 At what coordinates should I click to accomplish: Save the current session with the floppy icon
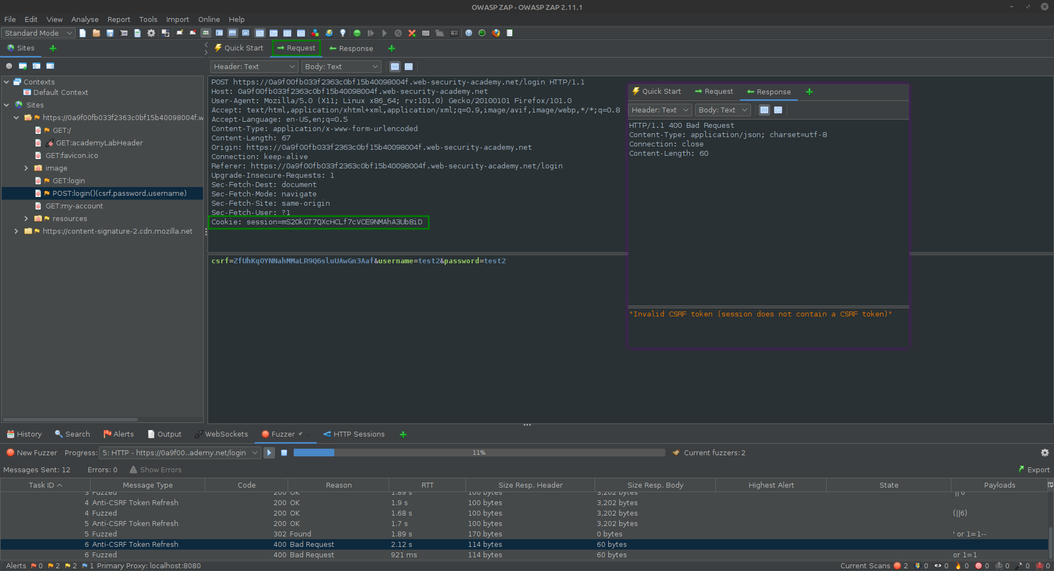(110, 33)
